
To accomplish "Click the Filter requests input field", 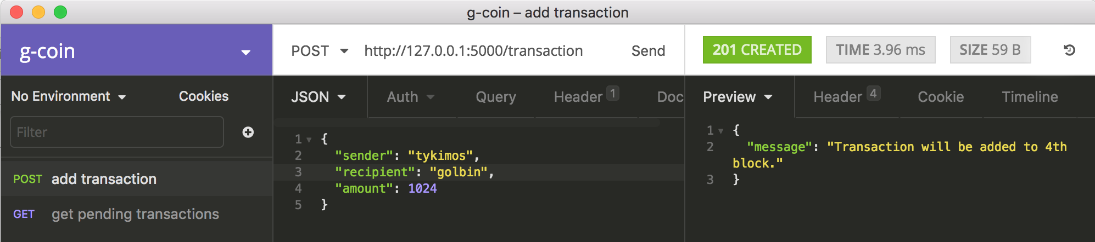I will pyautogui.click(x=117, y=132).
